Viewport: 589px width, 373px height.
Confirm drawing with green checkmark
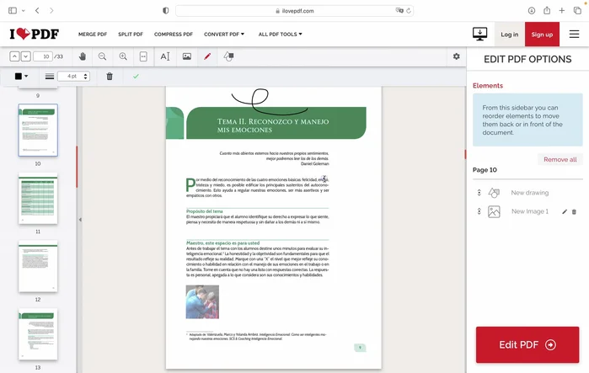pyautogui.click(x=136, y=77)
